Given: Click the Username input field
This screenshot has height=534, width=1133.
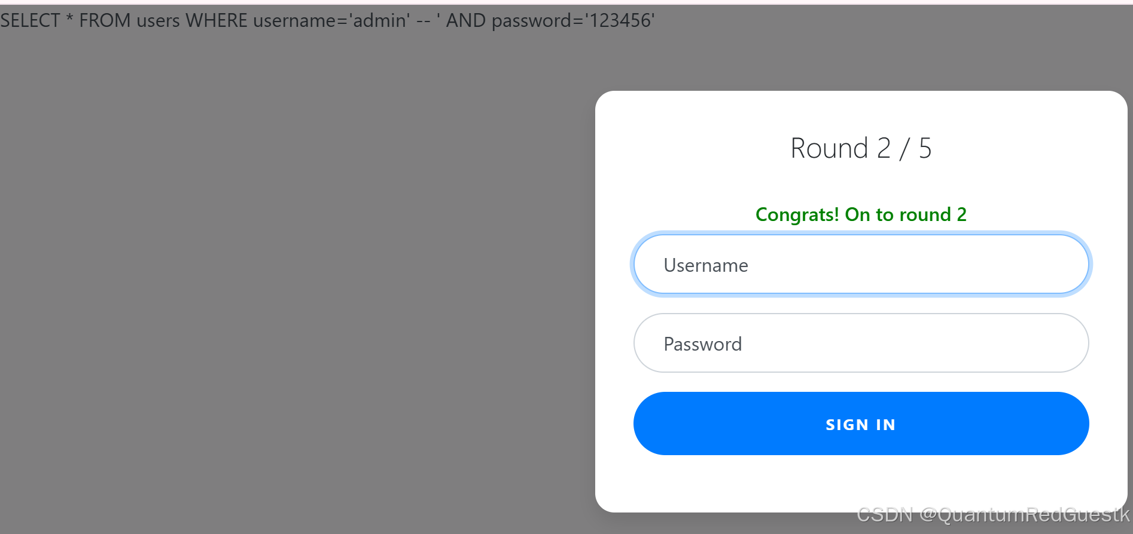Looking at the screenshot, I should 861,264.
